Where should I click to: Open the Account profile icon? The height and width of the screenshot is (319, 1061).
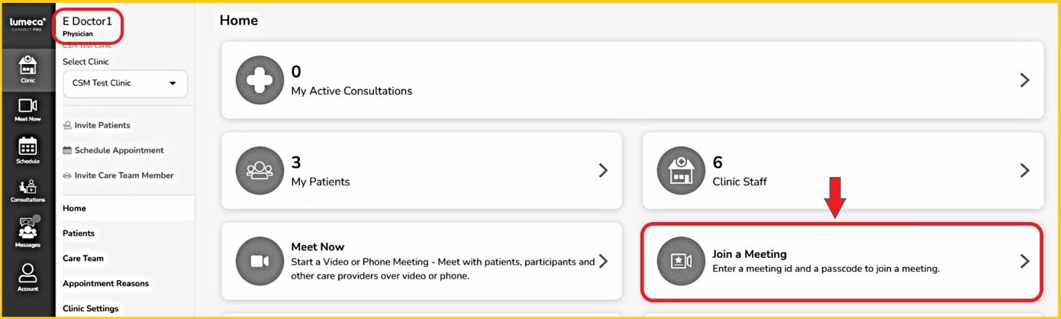(x=27, y=276)
